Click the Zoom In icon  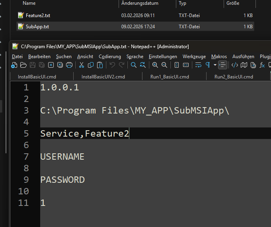155,65
